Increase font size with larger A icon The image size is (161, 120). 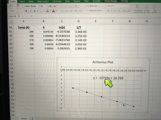coord(51,6)
